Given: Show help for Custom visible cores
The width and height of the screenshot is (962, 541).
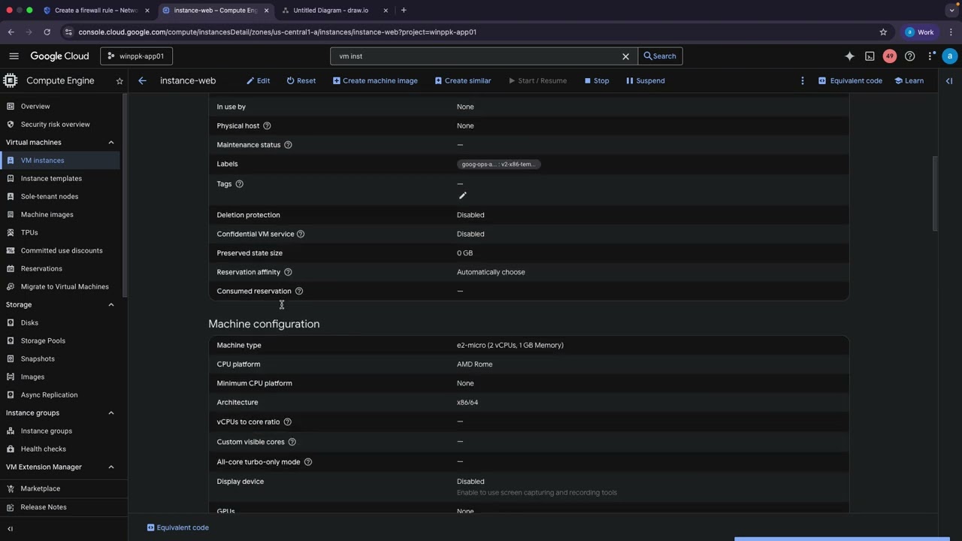Looking at the screenshot, I should (x=292, y=442).
